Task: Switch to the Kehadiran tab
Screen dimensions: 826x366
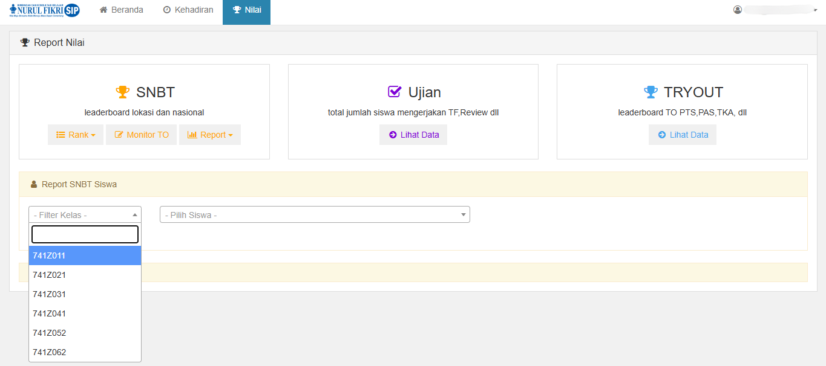Action: (188, 10)
